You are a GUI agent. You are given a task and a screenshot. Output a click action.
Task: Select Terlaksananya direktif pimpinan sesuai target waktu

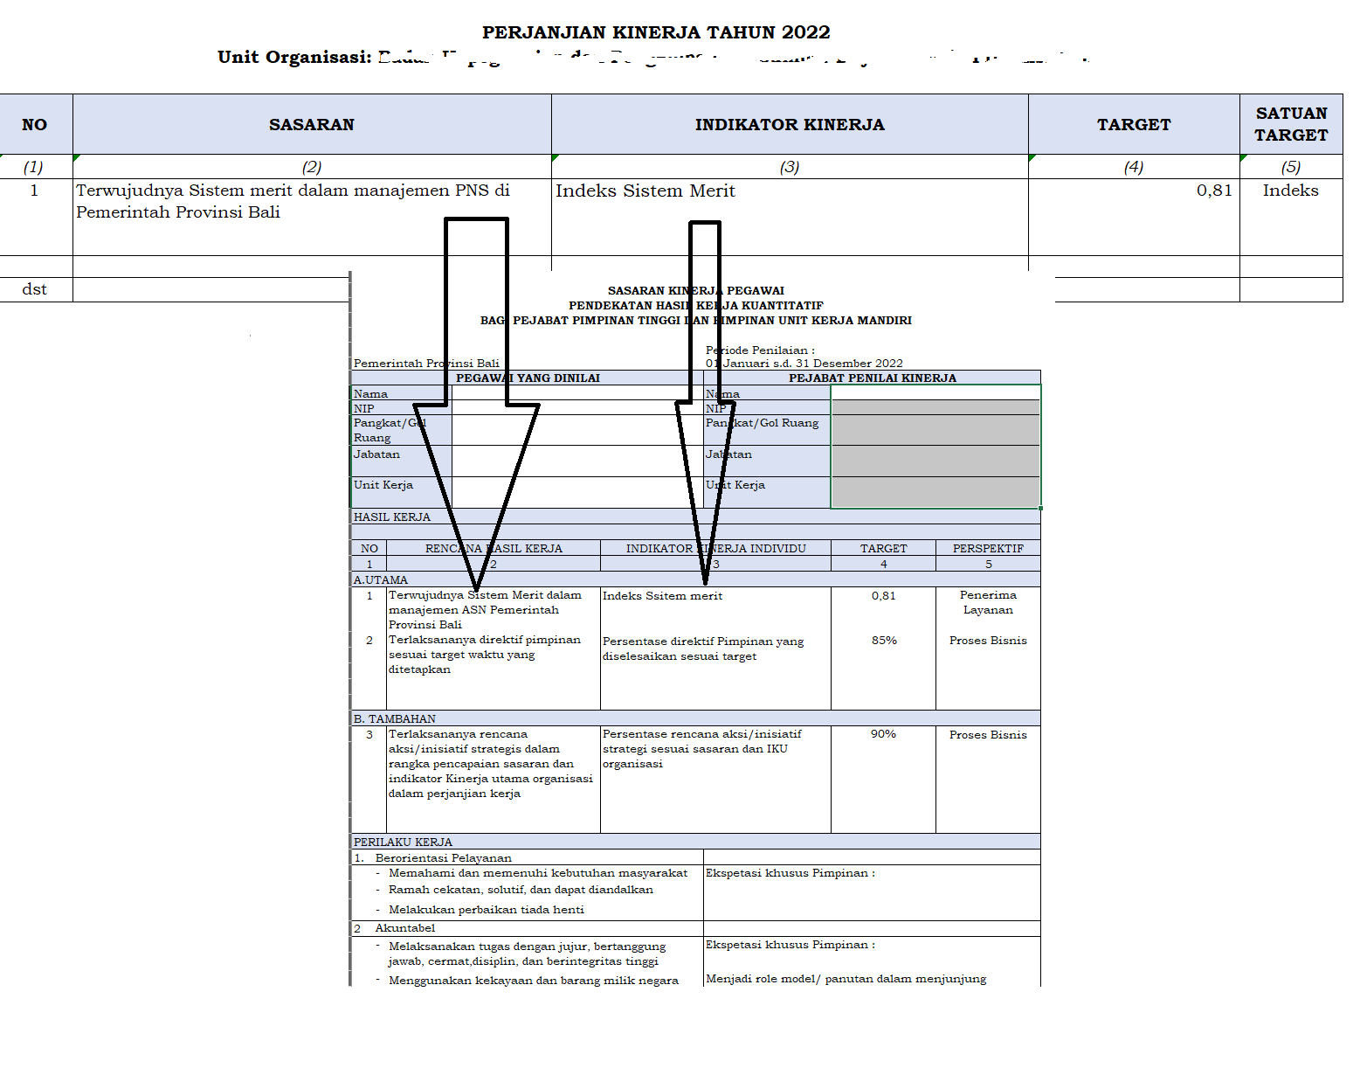pyautogui.click(x=485, y=655)
